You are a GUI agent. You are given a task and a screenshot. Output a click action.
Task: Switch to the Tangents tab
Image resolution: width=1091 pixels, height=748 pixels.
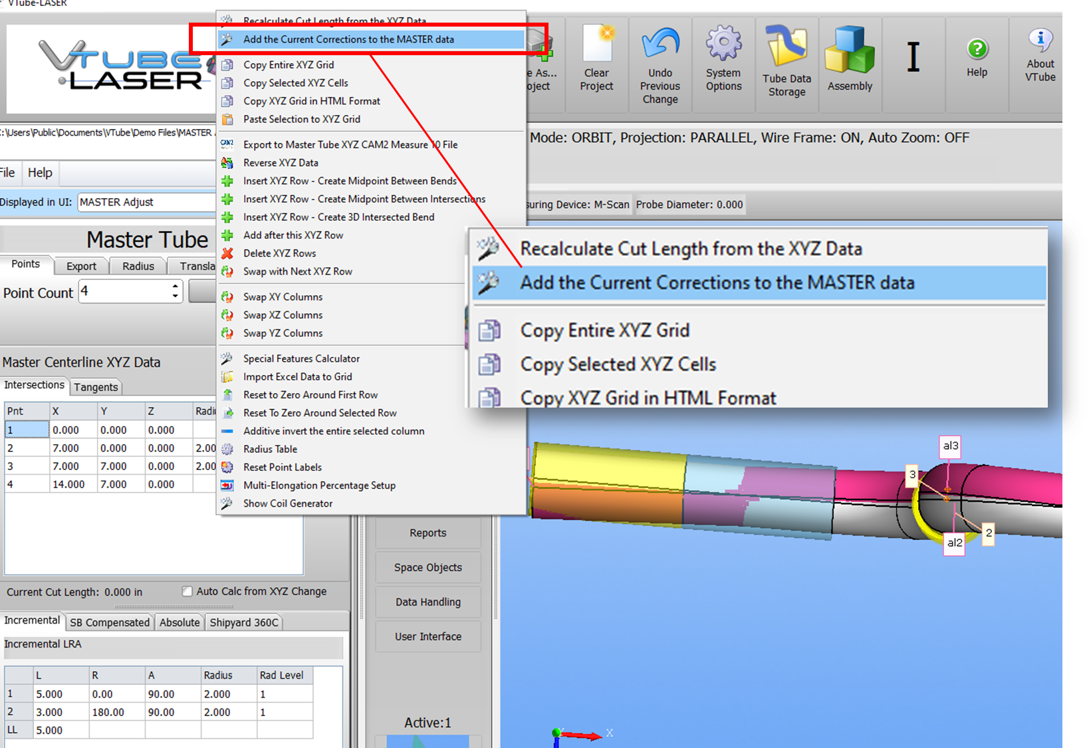96,387
